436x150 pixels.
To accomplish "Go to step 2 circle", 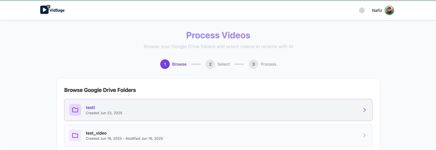I will point(210,64).
